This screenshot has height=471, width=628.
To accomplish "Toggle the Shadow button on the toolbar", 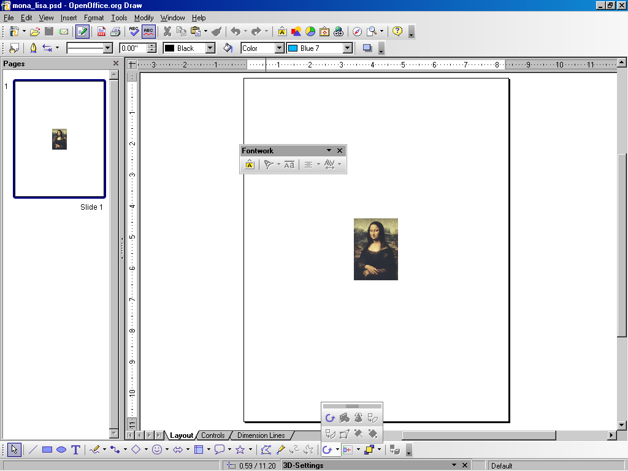I will click(x=367, y=48).
